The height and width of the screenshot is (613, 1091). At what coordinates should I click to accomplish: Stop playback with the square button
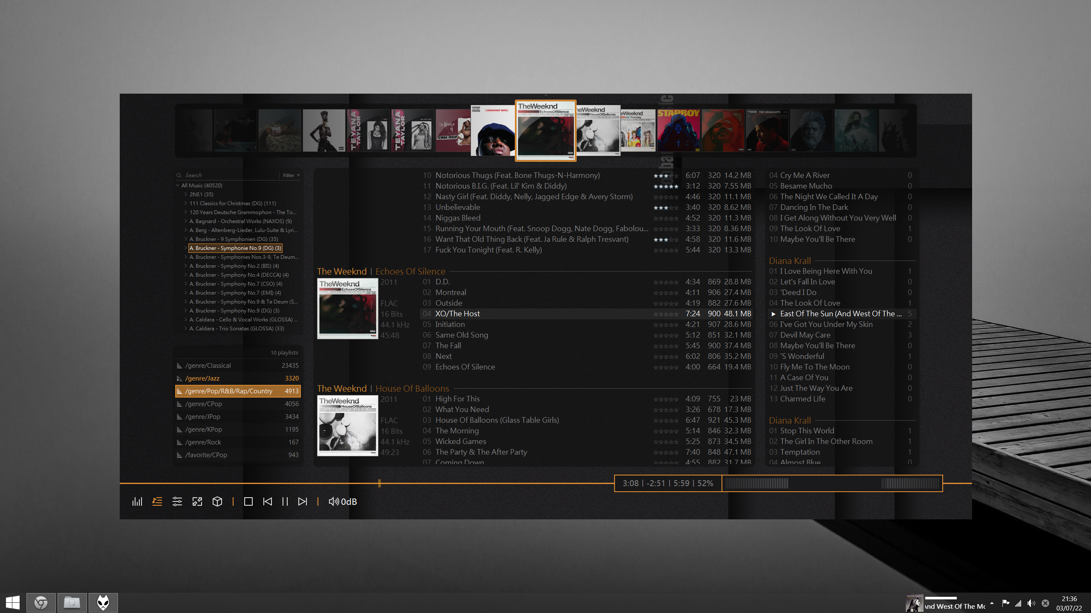(x=248, y=501)
